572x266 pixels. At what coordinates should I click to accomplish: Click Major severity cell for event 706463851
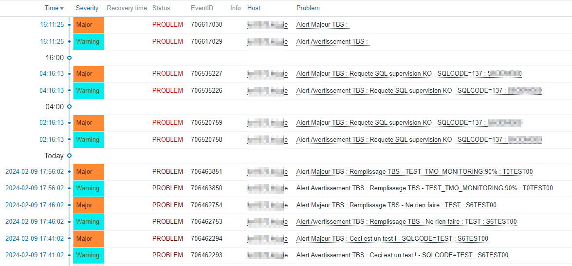[x=89, y=172]
